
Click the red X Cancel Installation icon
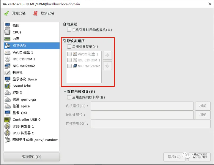(x=35, y=13)
